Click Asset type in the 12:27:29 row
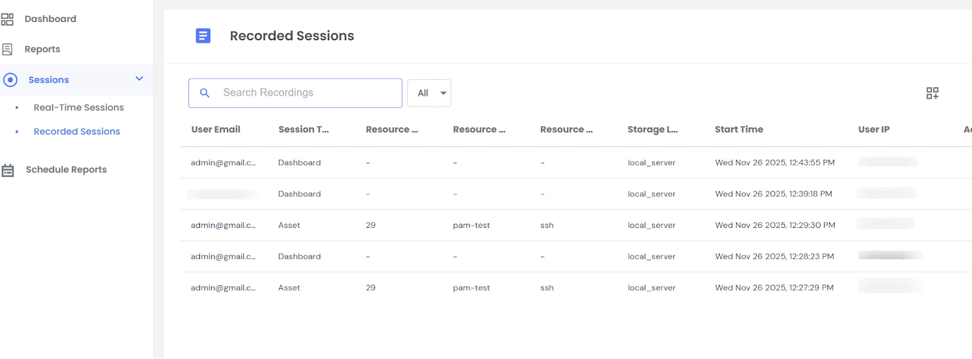 click(x=289, y=288)
